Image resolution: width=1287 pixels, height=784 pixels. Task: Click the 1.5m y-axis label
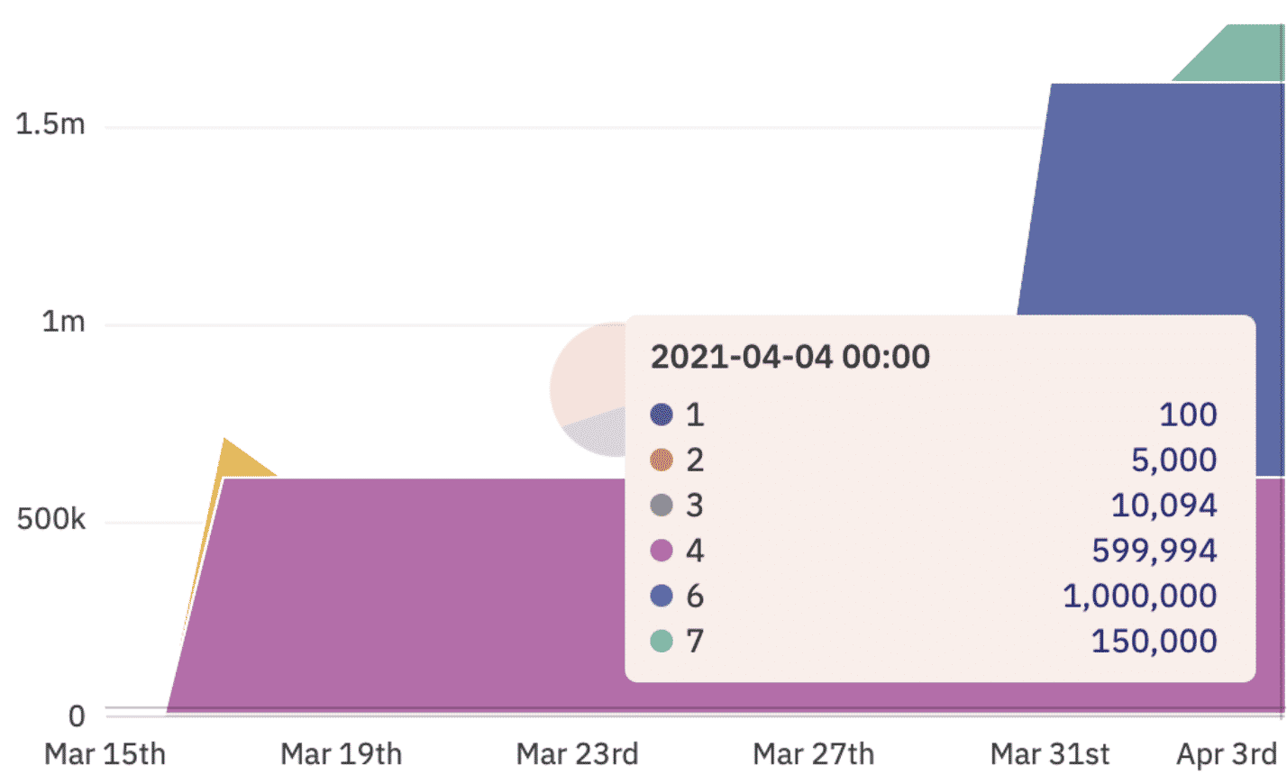tap(50, 123)
